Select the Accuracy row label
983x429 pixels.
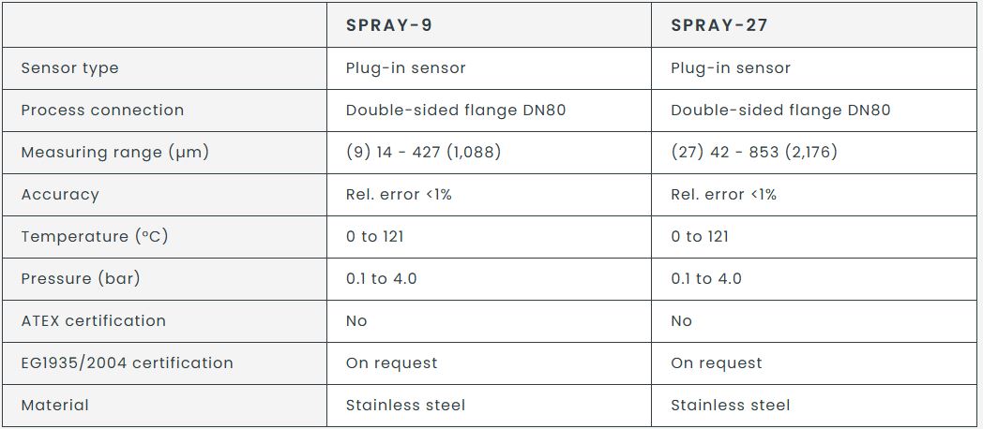pos(59,195)
